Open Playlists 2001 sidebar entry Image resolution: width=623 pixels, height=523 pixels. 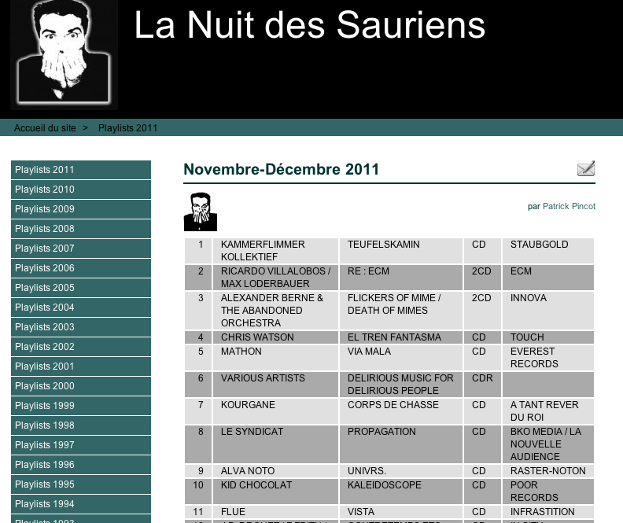[x=81, y=366]
